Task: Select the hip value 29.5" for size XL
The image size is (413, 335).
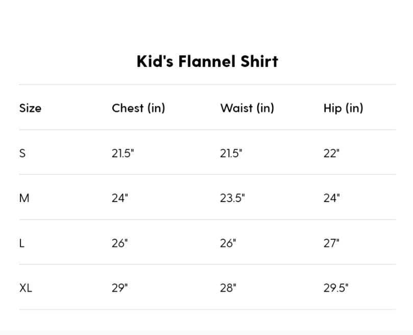Action: pyautogui.click(x=336, y=288)
